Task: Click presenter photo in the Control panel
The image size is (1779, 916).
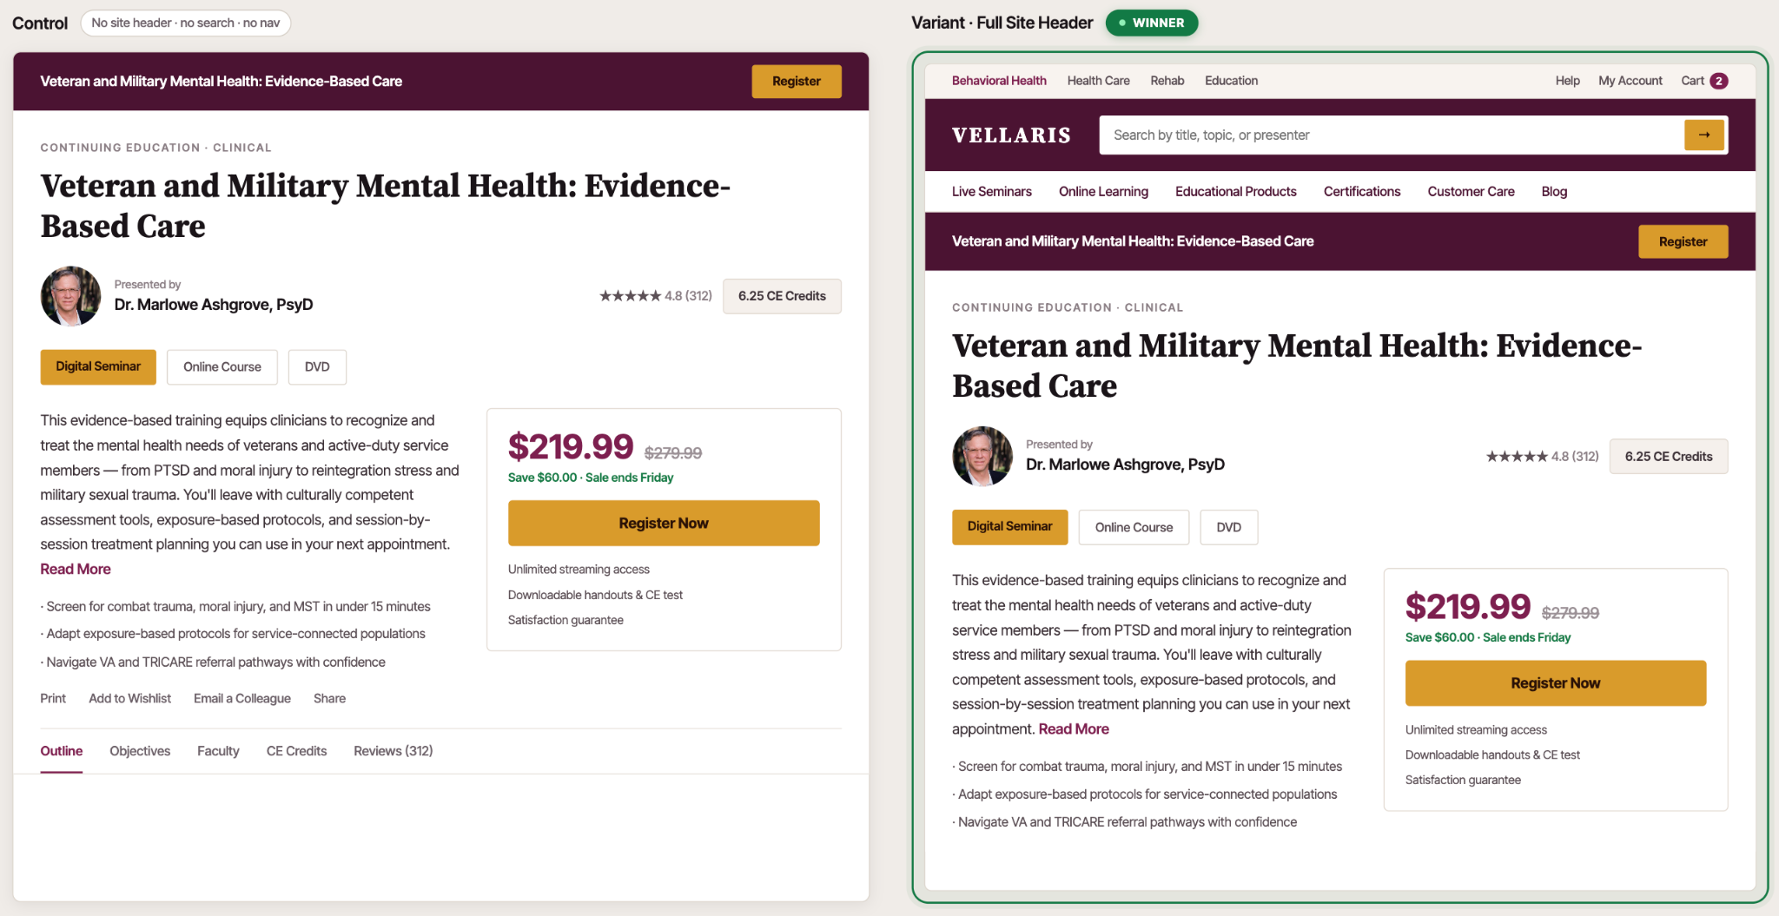Action: click(70, 296)
